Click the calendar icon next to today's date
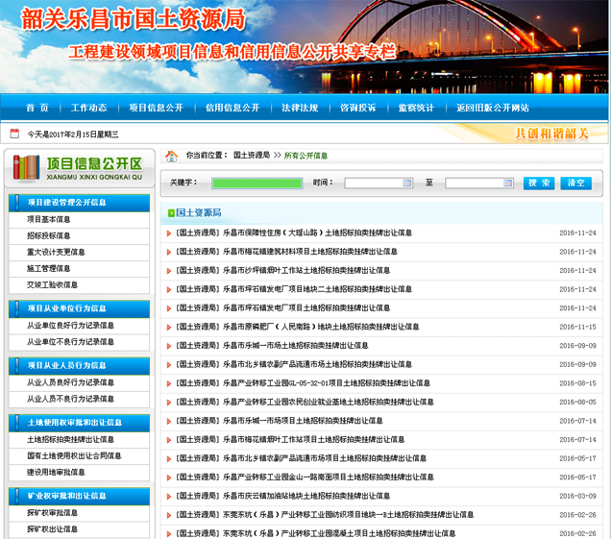Screen dimensions: 611x539 (14, 135)
